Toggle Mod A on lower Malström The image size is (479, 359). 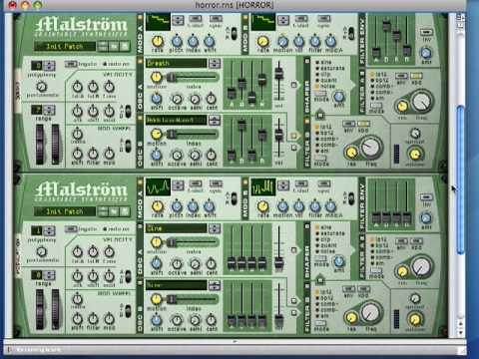point(141,182)
